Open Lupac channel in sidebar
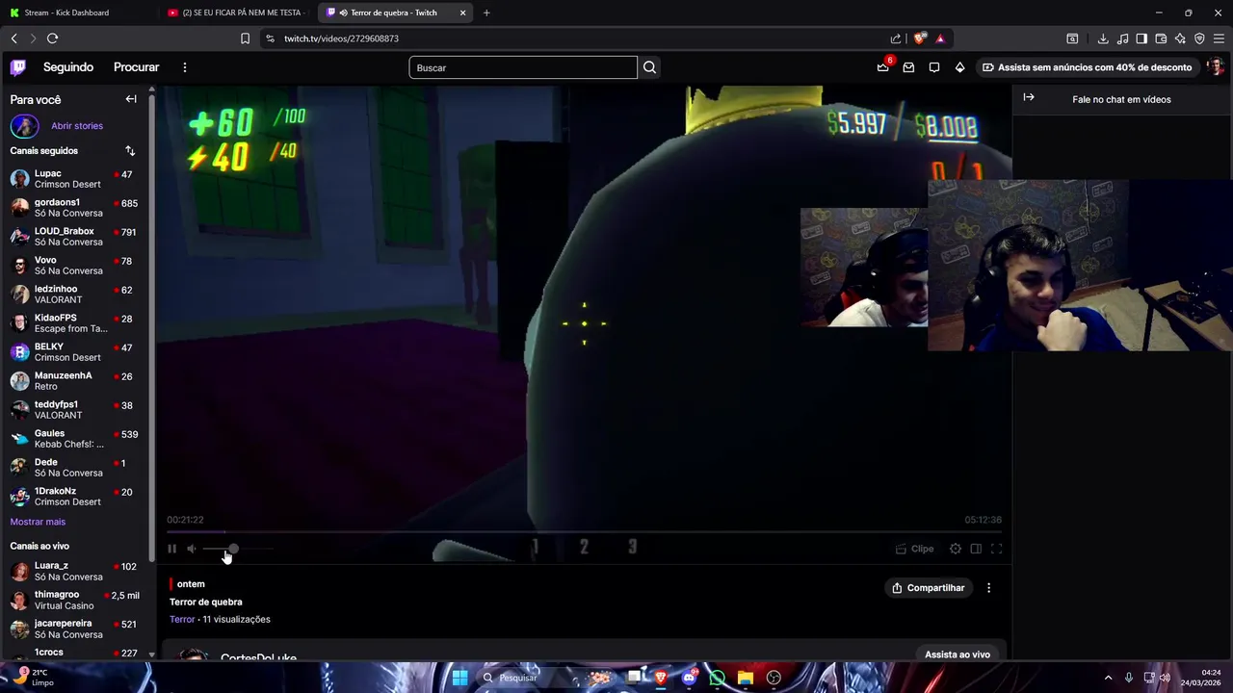This screenshot has height=693, width=1233. click(75, 179)
